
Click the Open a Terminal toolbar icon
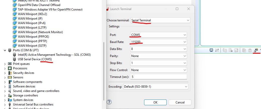256,50
